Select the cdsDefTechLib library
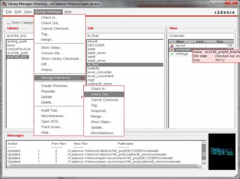Viewport: 240px width, 179px height. point(19,49)
